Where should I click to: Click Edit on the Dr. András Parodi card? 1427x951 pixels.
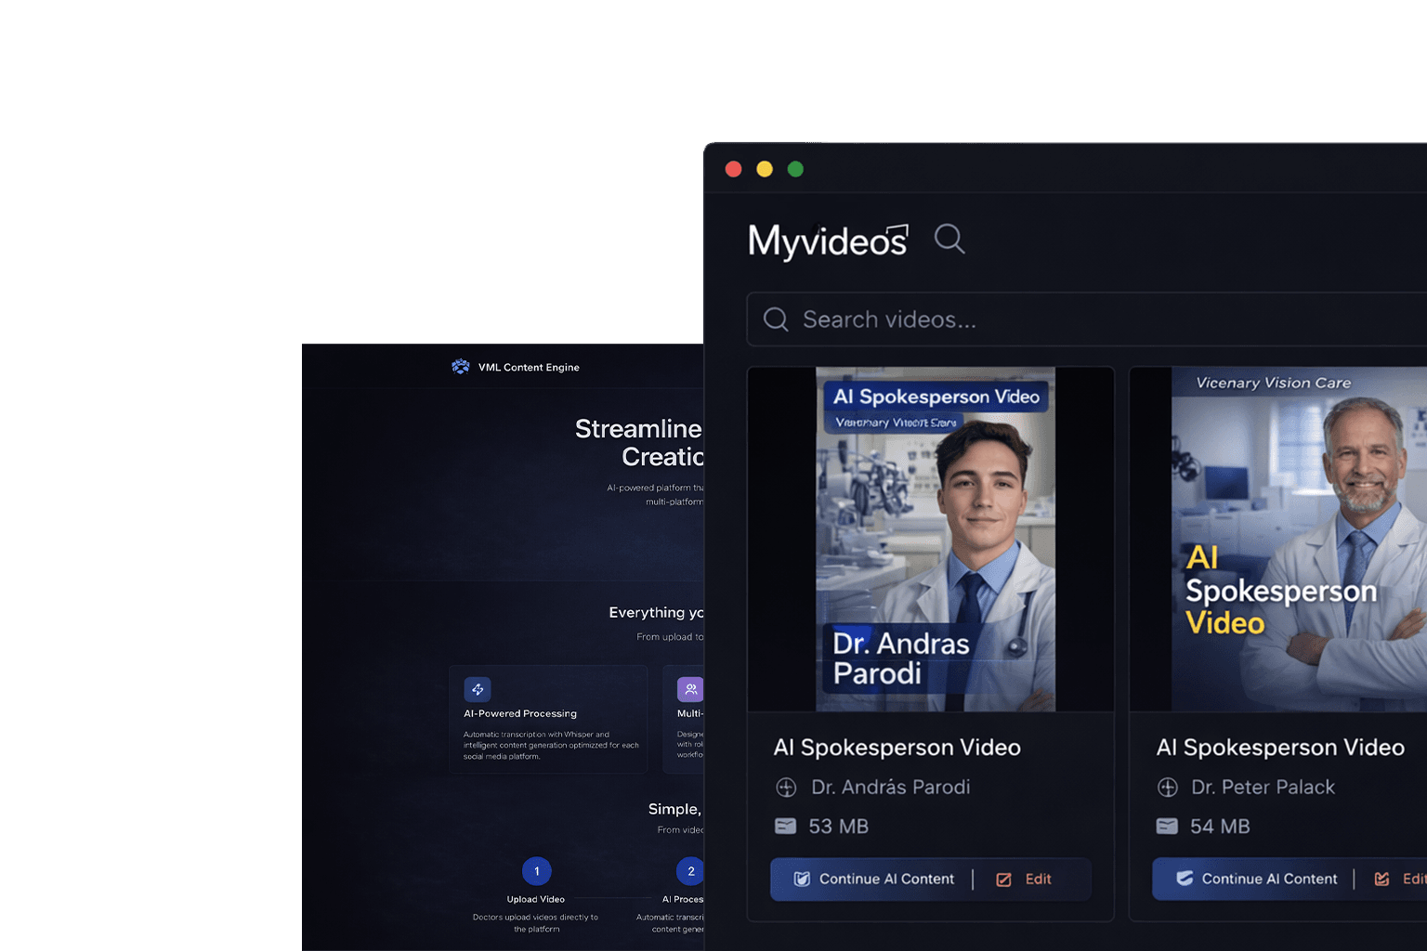coord(1038,879)
